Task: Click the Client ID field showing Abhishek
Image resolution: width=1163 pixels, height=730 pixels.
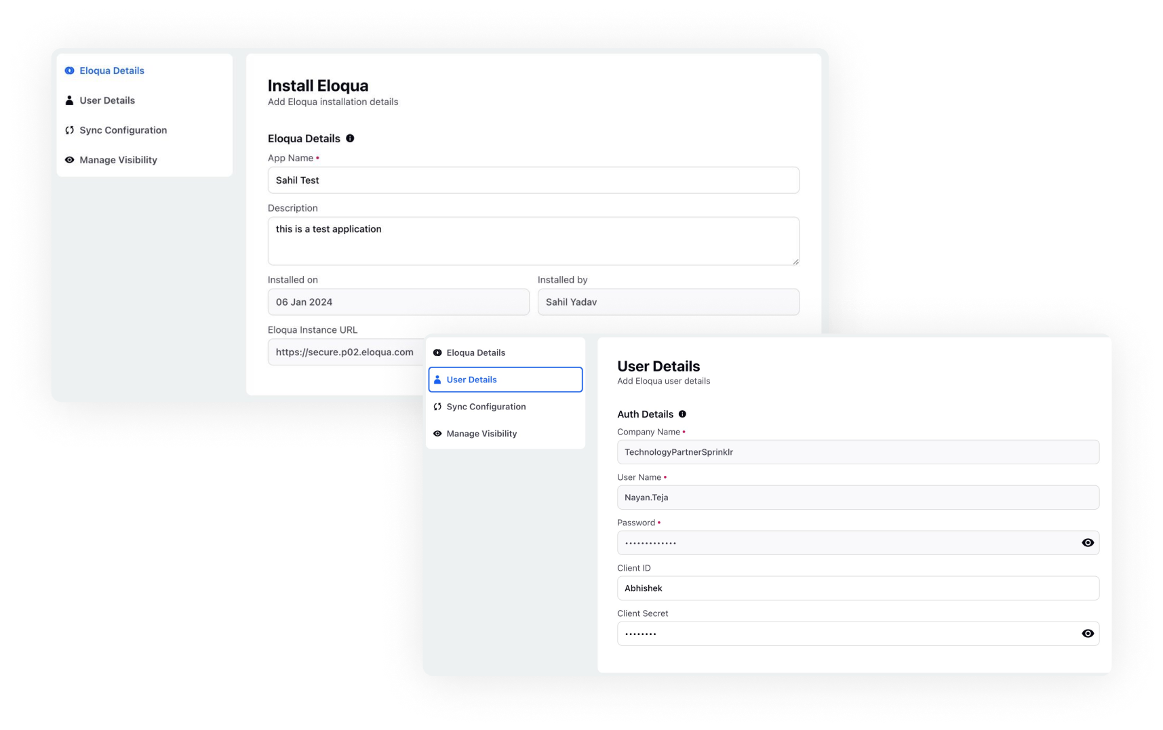Action: click(857, 588)
